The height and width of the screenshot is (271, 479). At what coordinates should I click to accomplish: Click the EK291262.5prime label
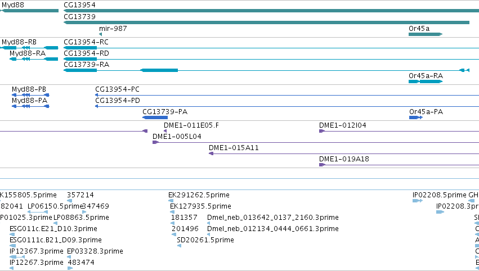coord(199,195)
